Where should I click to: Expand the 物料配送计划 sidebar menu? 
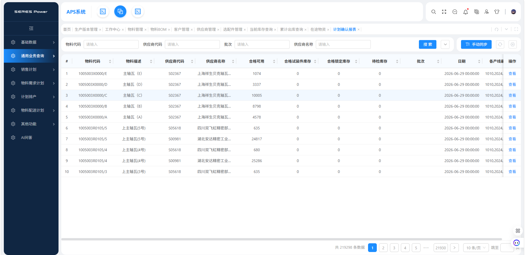click(x=31, y=110)
